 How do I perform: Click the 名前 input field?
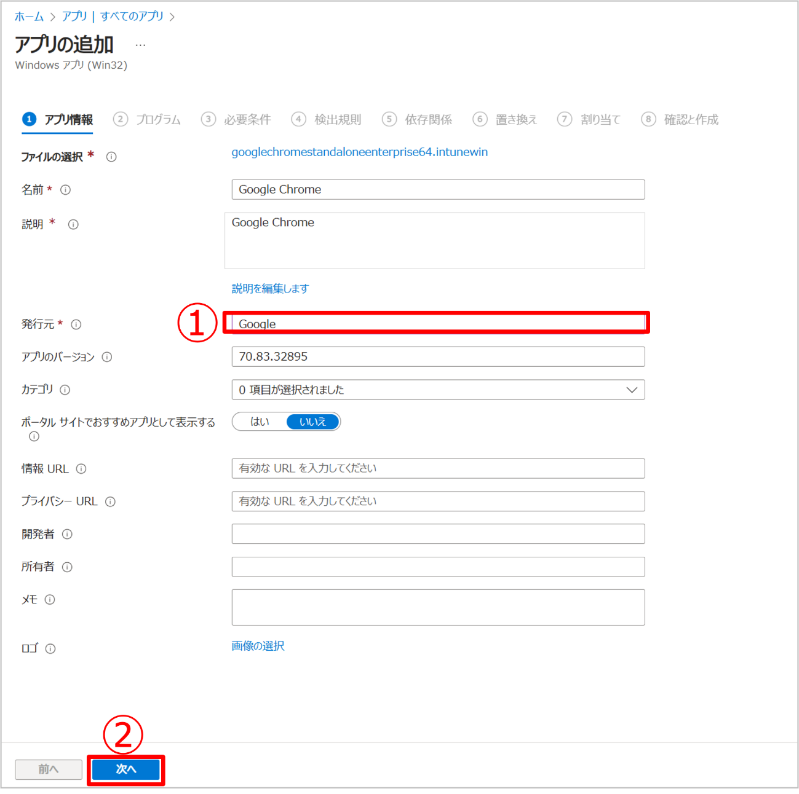pyautogui.click(x=438, y=189)
